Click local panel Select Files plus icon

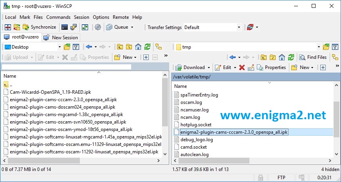click(146, 57)
